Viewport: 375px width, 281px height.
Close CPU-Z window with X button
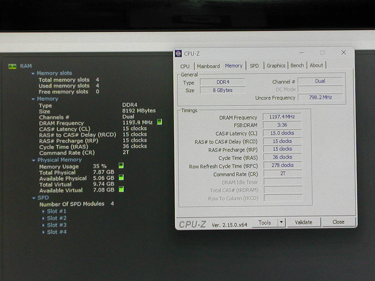point(344,52)
